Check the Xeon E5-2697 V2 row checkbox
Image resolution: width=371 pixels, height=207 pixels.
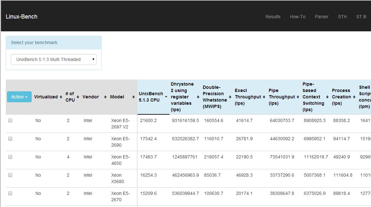coord(10,121)
